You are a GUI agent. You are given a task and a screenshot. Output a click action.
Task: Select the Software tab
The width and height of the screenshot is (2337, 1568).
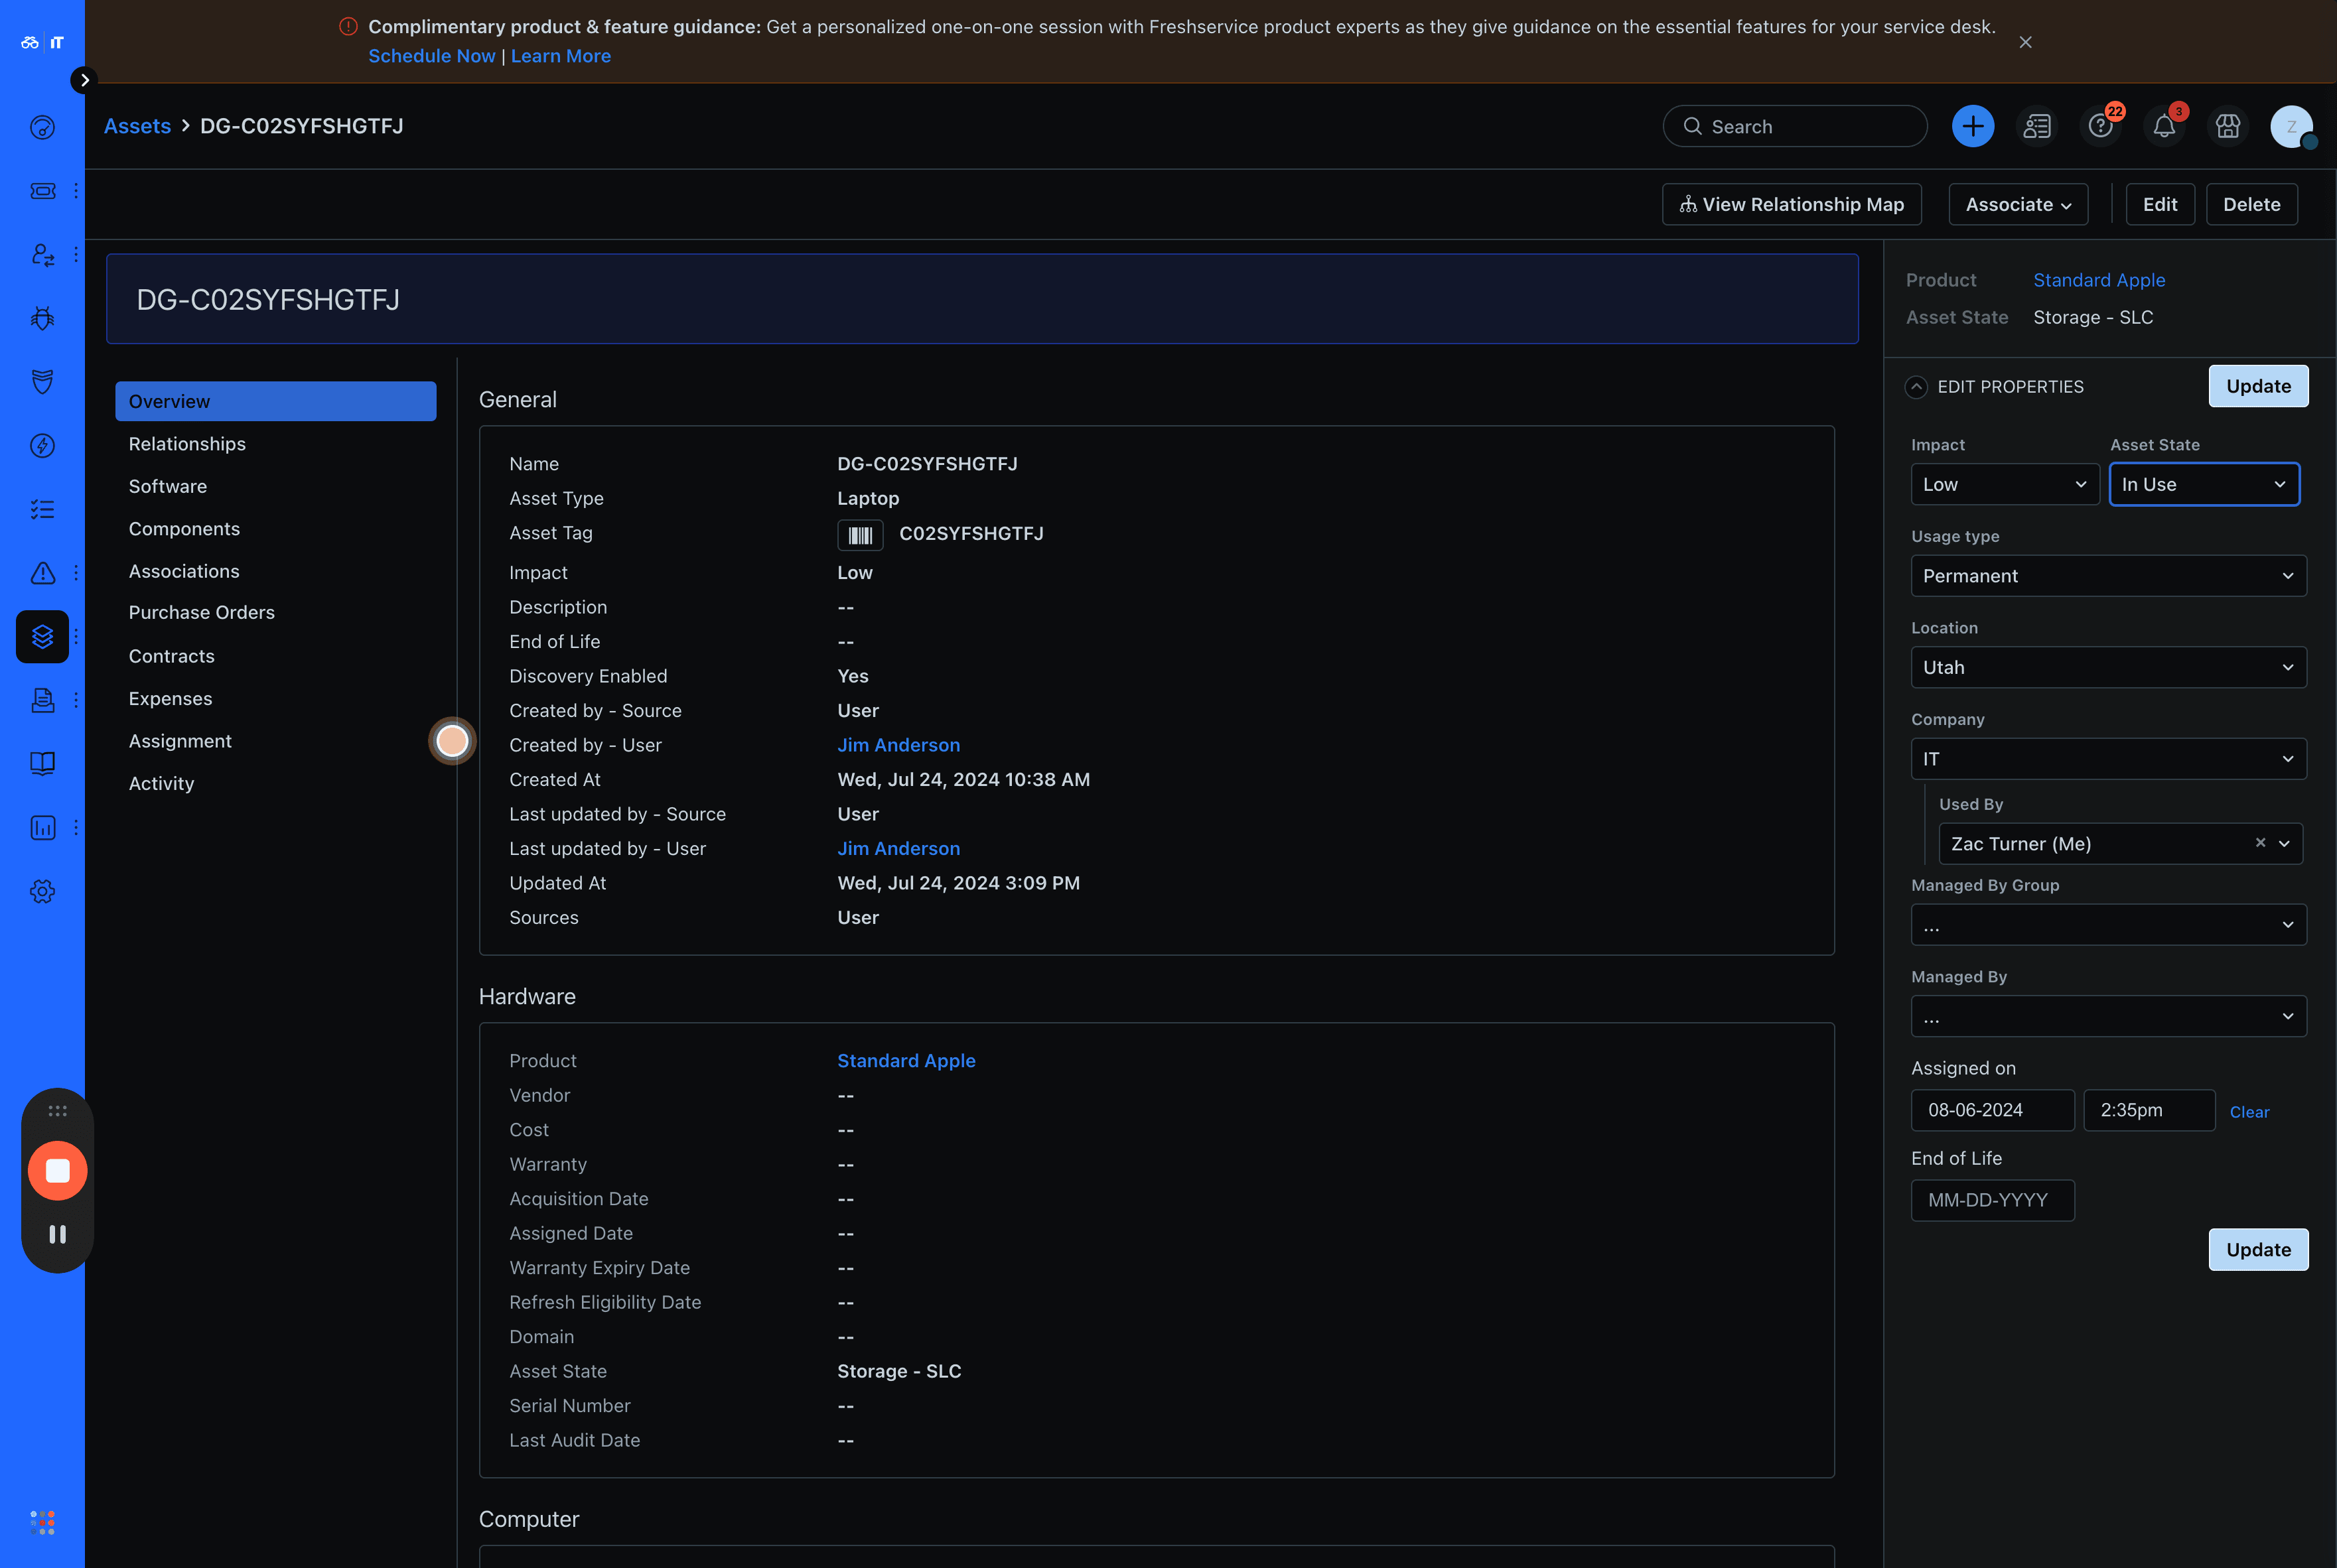click(167, 486)
